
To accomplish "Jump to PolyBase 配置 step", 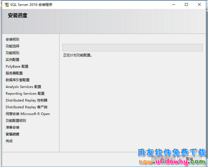I will (17, 66).
